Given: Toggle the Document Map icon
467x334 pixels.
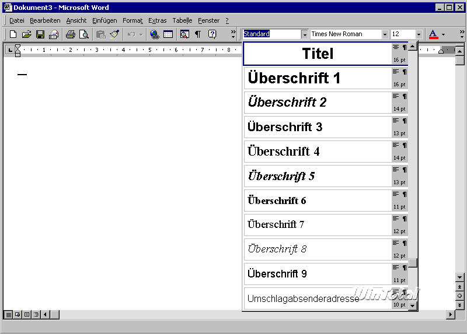Looking at the screenshot, I should click(x=184, y=34).
